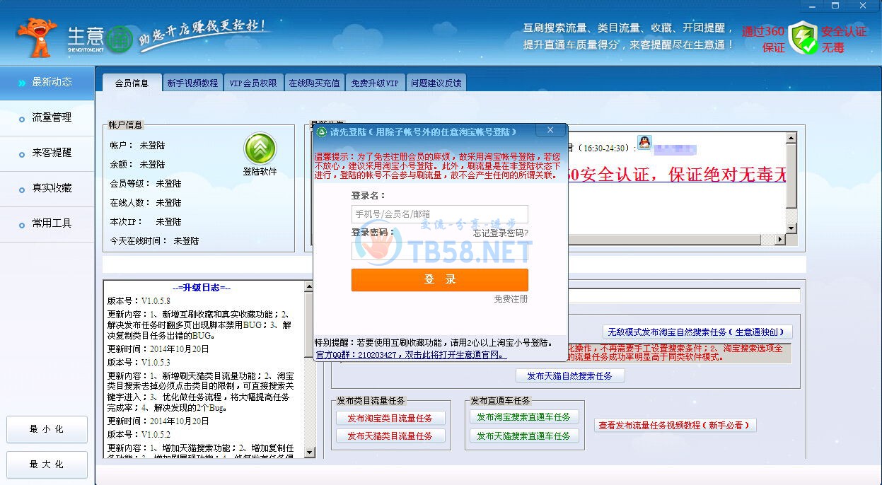Image resolution: width=882 pixels, height=485 pixels.
Task: Switch to the 免费升级VIP tab
Action: 375,83
